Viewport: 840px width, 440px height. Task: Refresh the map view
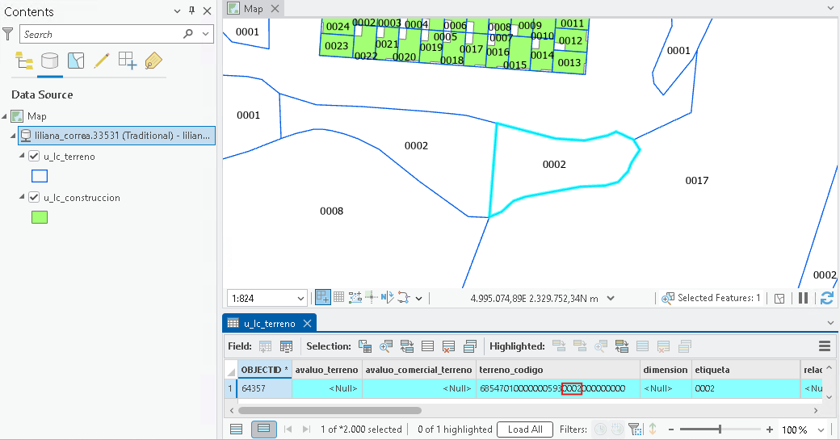pyautogui.click(x=826, y=298)
